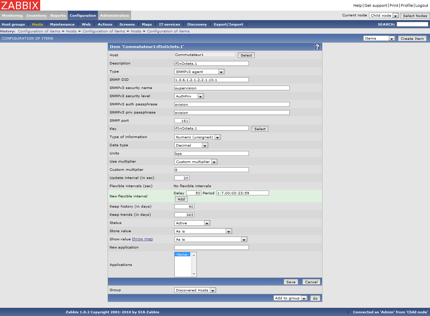Open the Use multiplier dropdown
Image resolution: width=430 pixels, height=316 pixels.
pos(196,162)
